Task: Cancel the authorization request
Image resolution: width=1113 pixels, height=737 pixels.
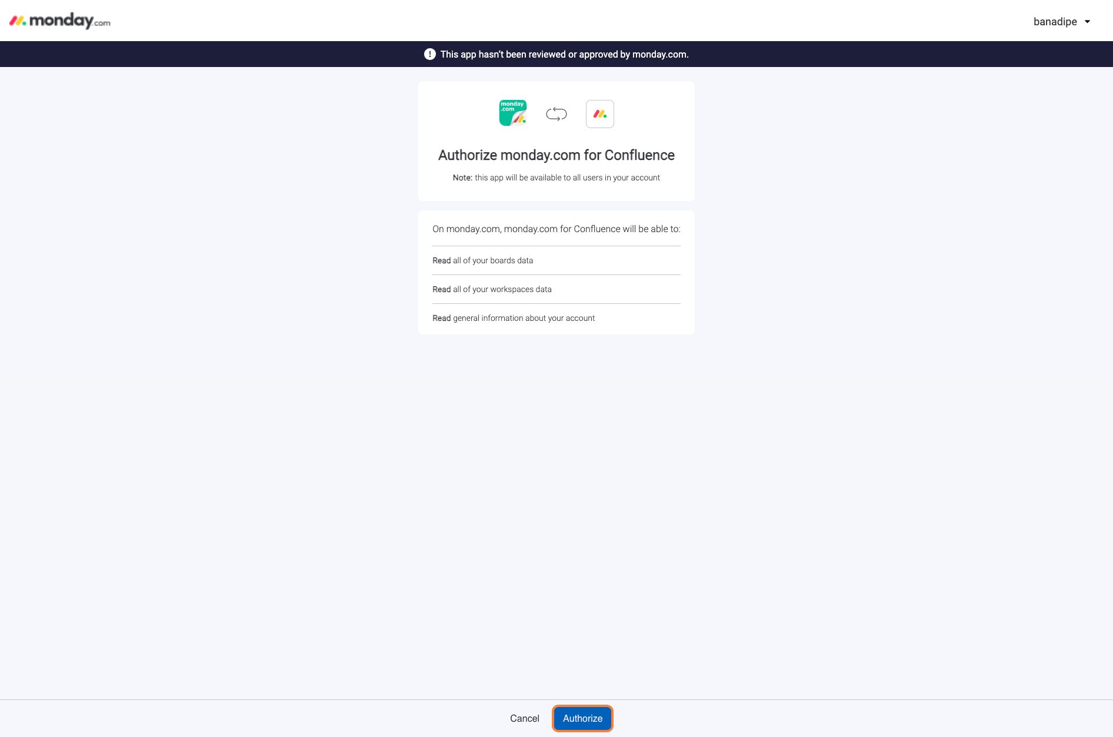Action: click(525, 718)
